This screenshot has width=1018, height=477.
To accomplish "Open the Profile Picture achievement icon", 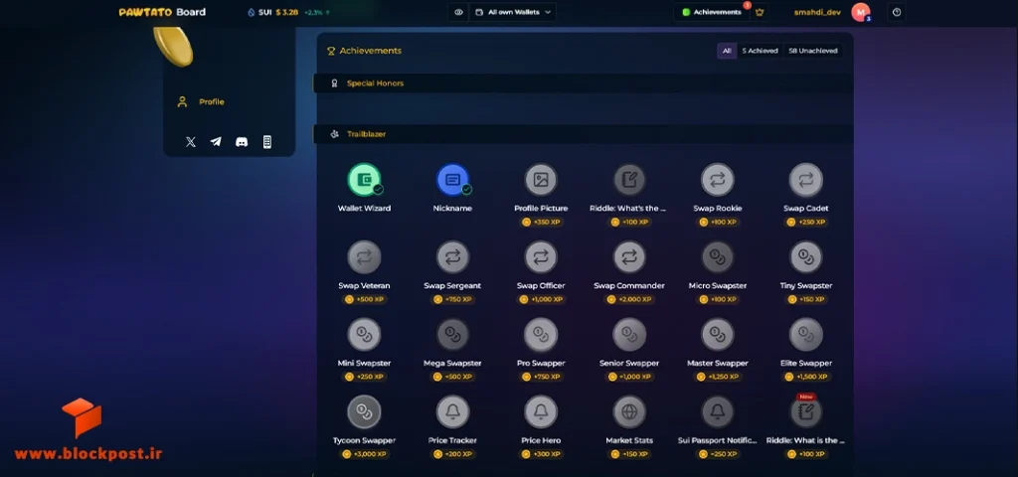I will [541, 180].
